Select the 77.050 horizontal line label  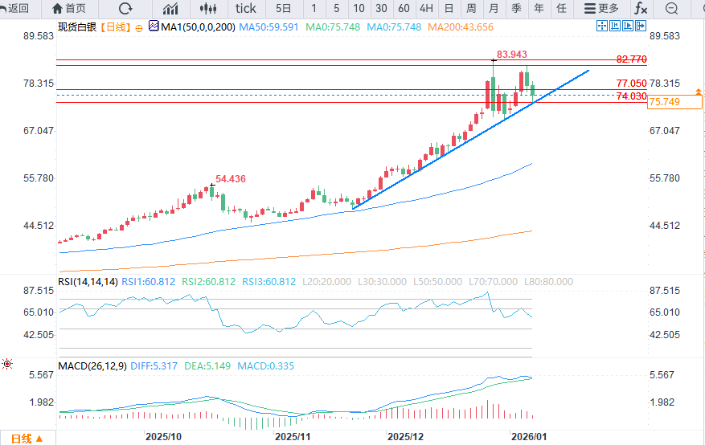click(x=631, y=83)
